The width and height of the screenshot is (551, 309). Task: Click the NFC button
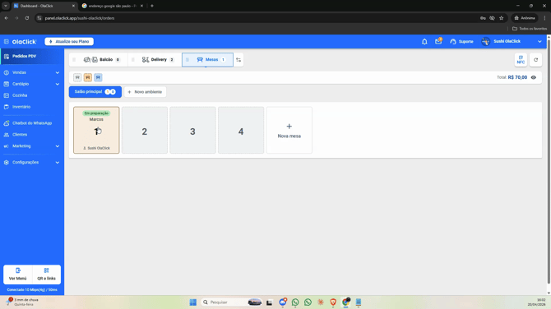tap(521, 60)
